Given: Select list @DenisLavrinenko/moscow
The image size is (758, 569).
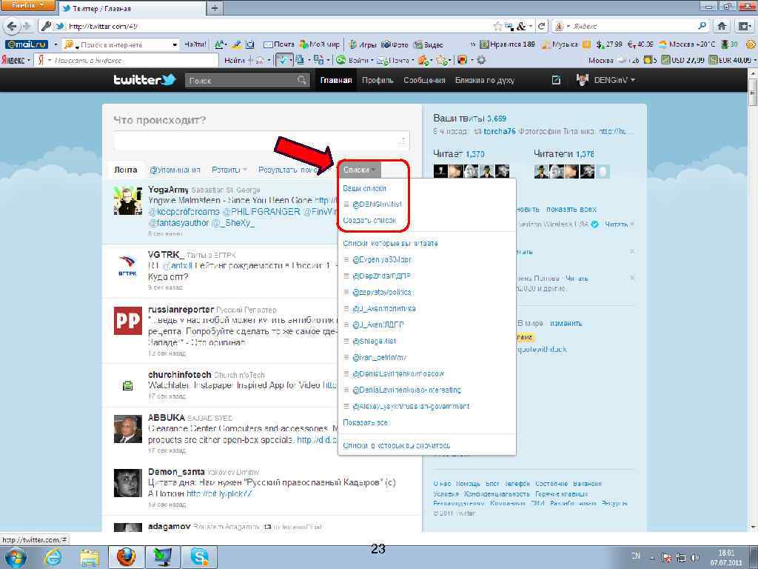Looking at the screenshot, I should tap(398, 373).
